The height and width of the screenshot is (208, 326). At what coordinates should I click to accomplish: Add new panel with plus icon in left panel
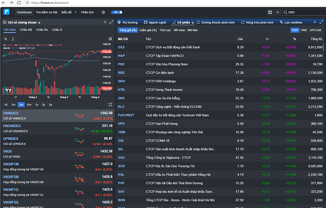tap(105, 22)
